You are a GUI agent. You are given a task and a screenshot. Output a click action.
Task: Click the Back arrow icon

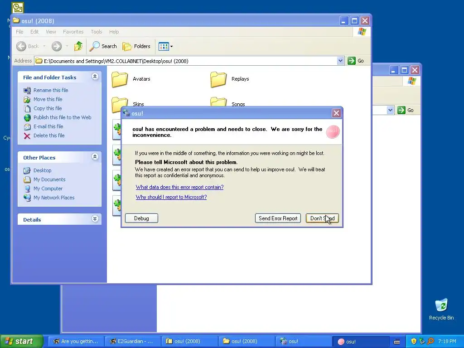(21, 46)
